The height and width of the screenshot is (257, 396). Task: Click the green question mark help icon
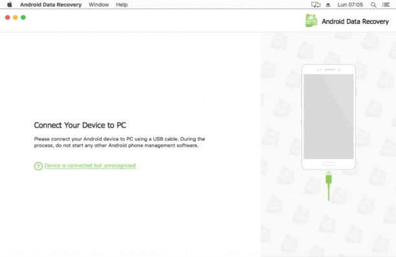click(38, 166)
